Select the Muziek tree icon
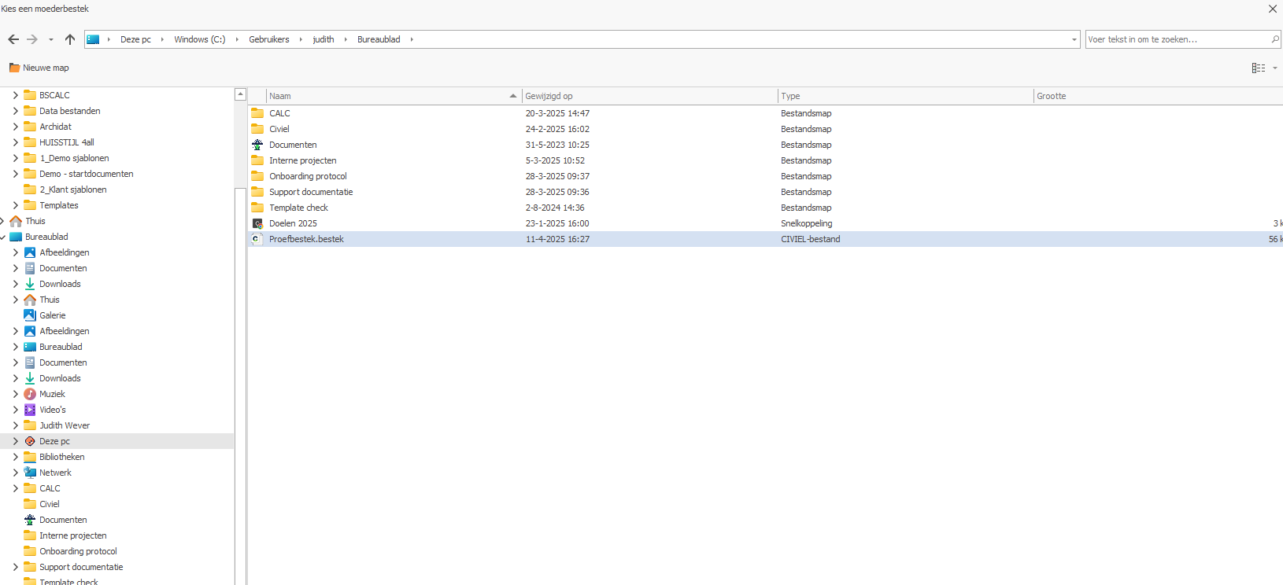Screen dimensions: 1283x585 [x=30, y=394]
